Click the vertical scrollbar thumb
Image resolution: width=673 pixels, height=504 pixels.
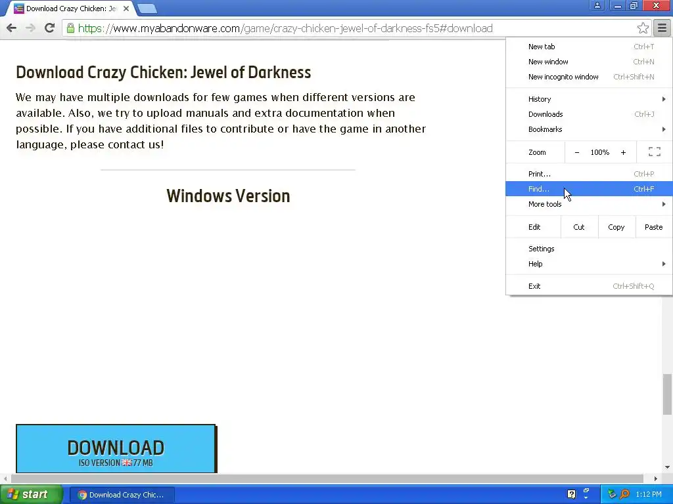pos(667,394)
